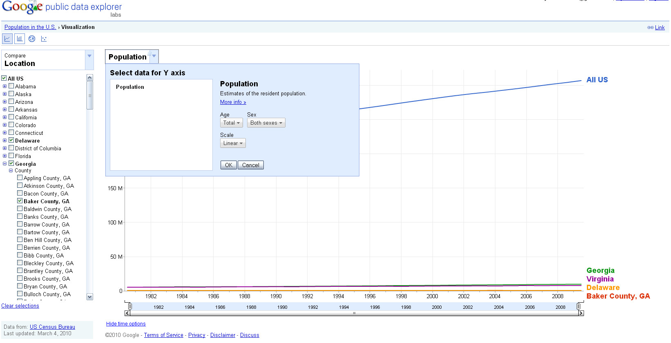The height and width of the screenshot is (343, 671).
Task: Open the US Census Bureau link
Action: point(52,327)
